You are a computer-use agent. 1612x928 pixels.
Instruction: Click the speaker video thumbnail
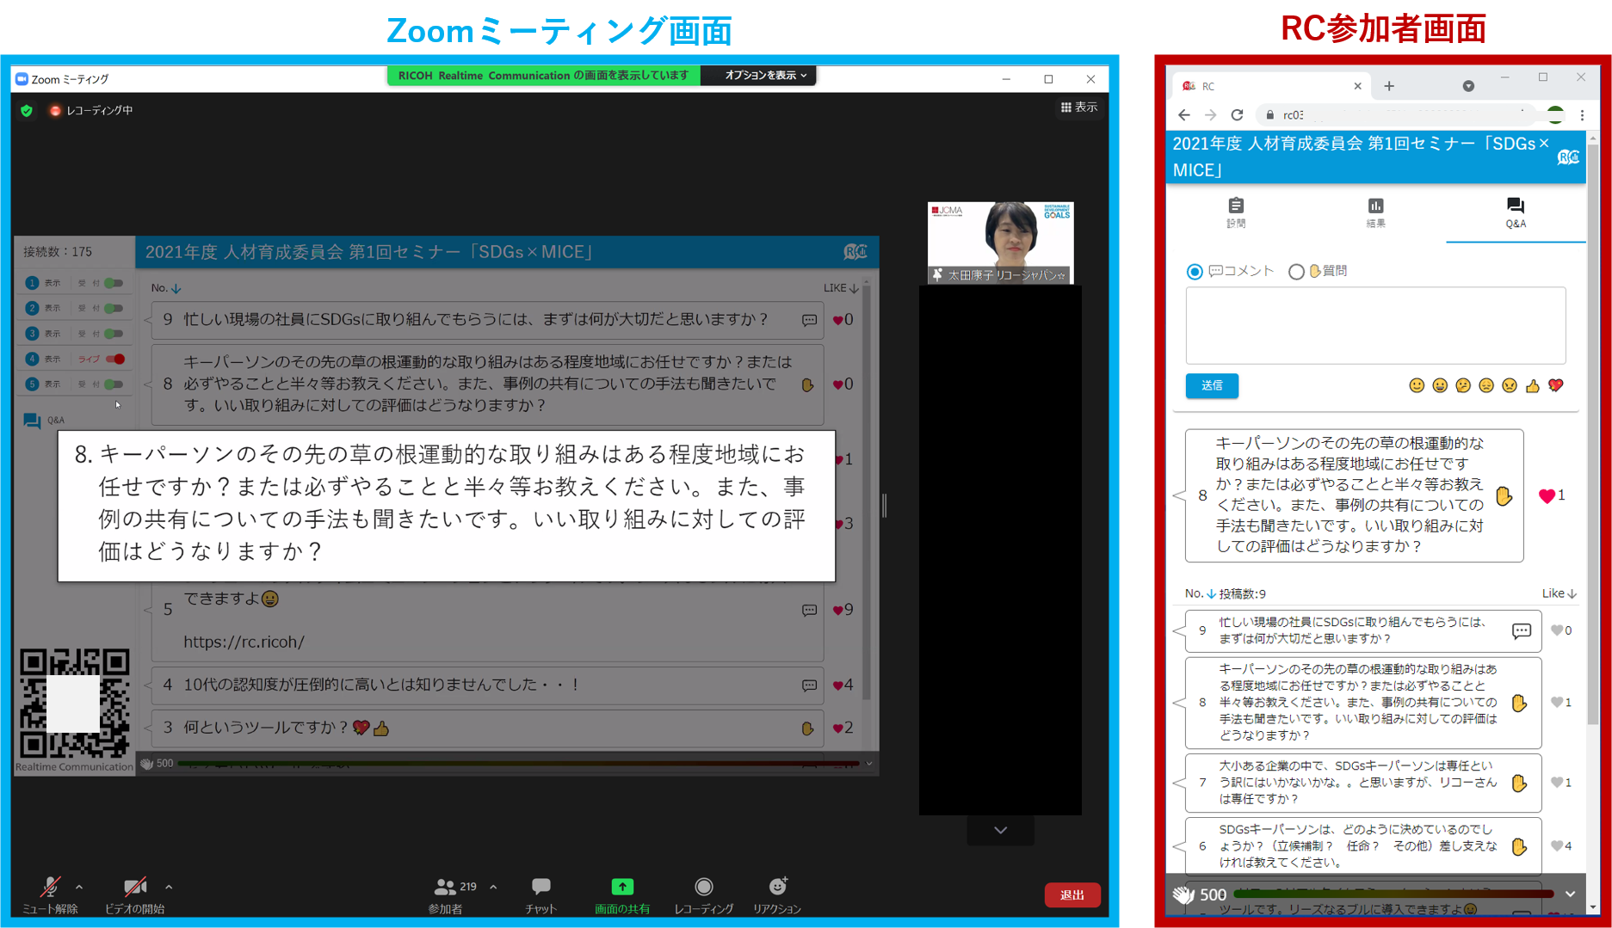click(1000, 243)
